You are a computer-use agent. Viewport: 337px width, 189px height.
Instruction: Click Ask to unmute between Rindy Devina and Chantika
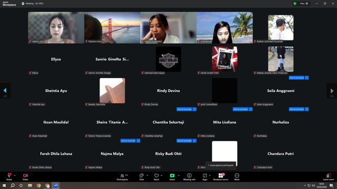[x=184, y=109]
